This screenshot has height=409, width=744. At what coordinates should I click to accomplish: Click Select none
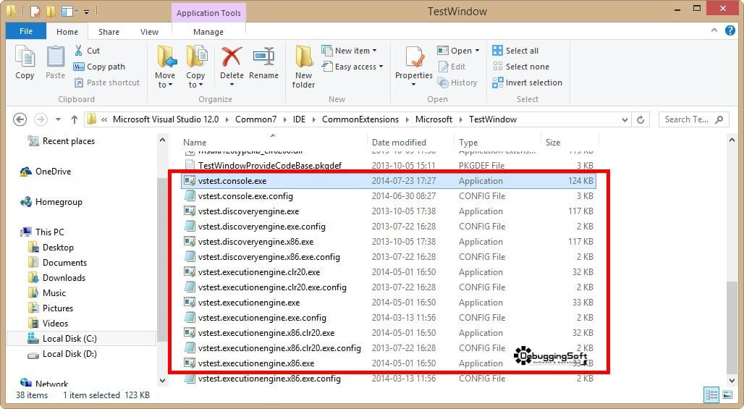[x=521, y=67]
